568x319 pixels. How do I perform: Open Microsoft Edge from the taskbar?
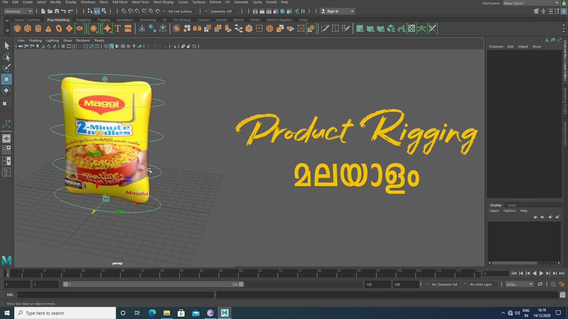click(x=152, y=313)
